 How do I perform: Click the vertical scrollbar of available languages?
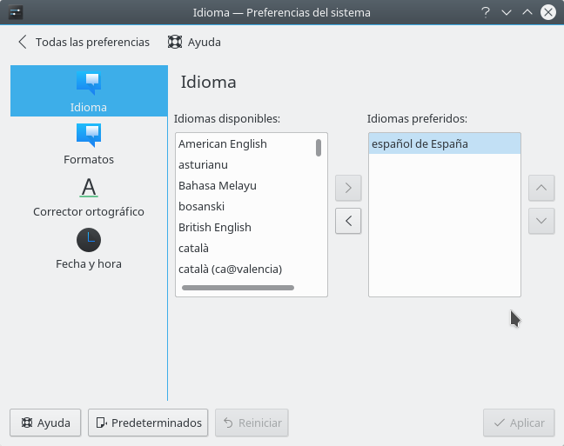point(319,148)
